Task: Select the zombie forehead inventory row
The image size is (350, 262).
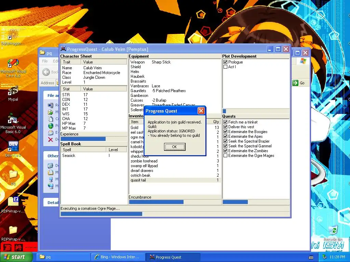Action: coord(175,161)
